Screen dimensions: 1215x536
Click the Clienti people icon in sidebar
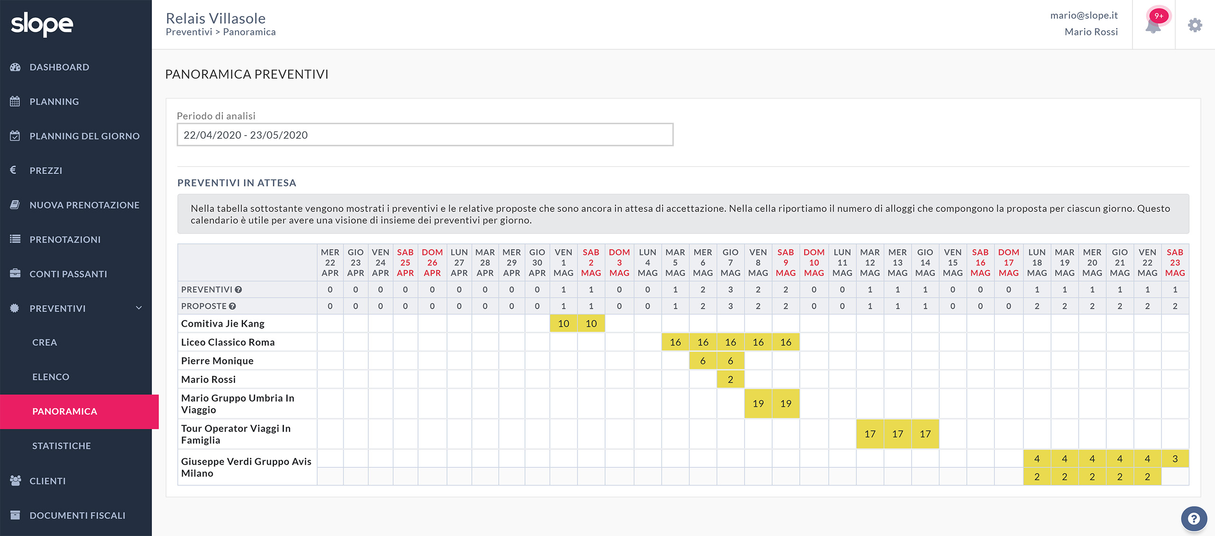pos(15,481)
